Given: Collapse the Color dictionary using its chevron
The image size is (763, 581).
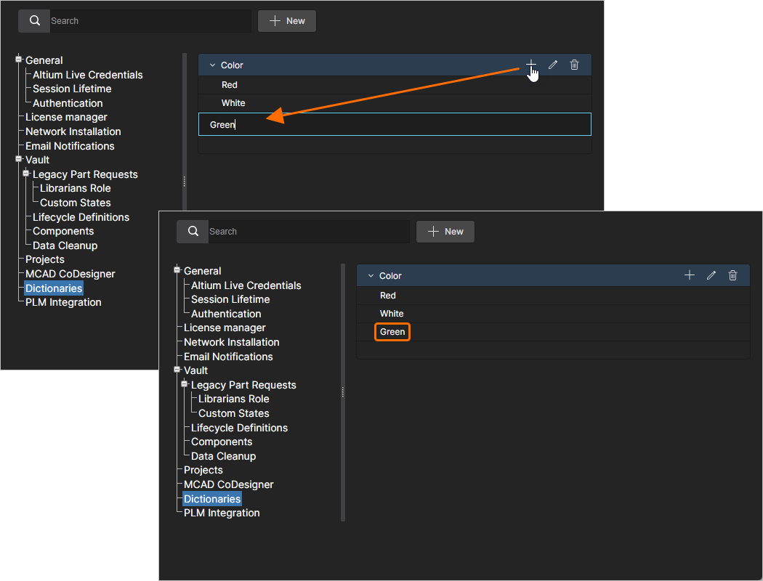Looking at the screenshot, I should coord(372,275).
